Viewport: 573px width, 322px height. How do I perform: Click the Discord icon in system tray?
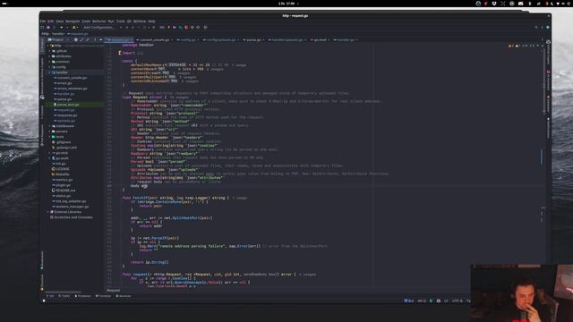(x=520, y=4)
